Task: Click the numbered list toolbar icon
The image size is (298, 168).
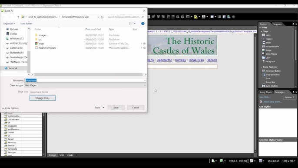Action: point(169,17)
